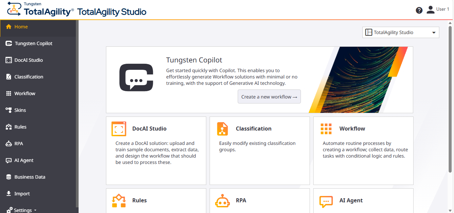The image size is (454, 213).
Task: Open the Workflow card title
Action: 352,129
